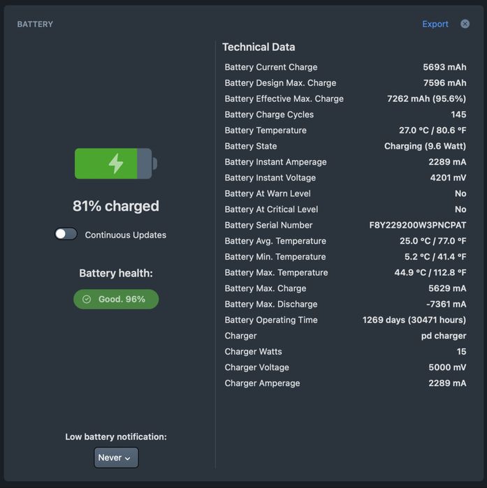Click the serial number F8Y229200W3PNCPAT
The image size is (487, 488).
pyautogui.click(x=418, y=225)
